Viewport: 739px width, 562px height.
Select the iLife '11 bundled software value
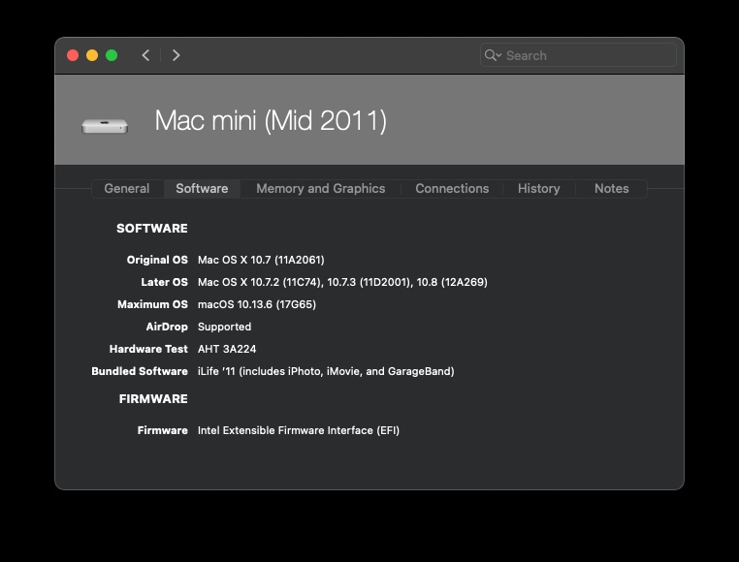pyautogui.click(x=326, y=371)
